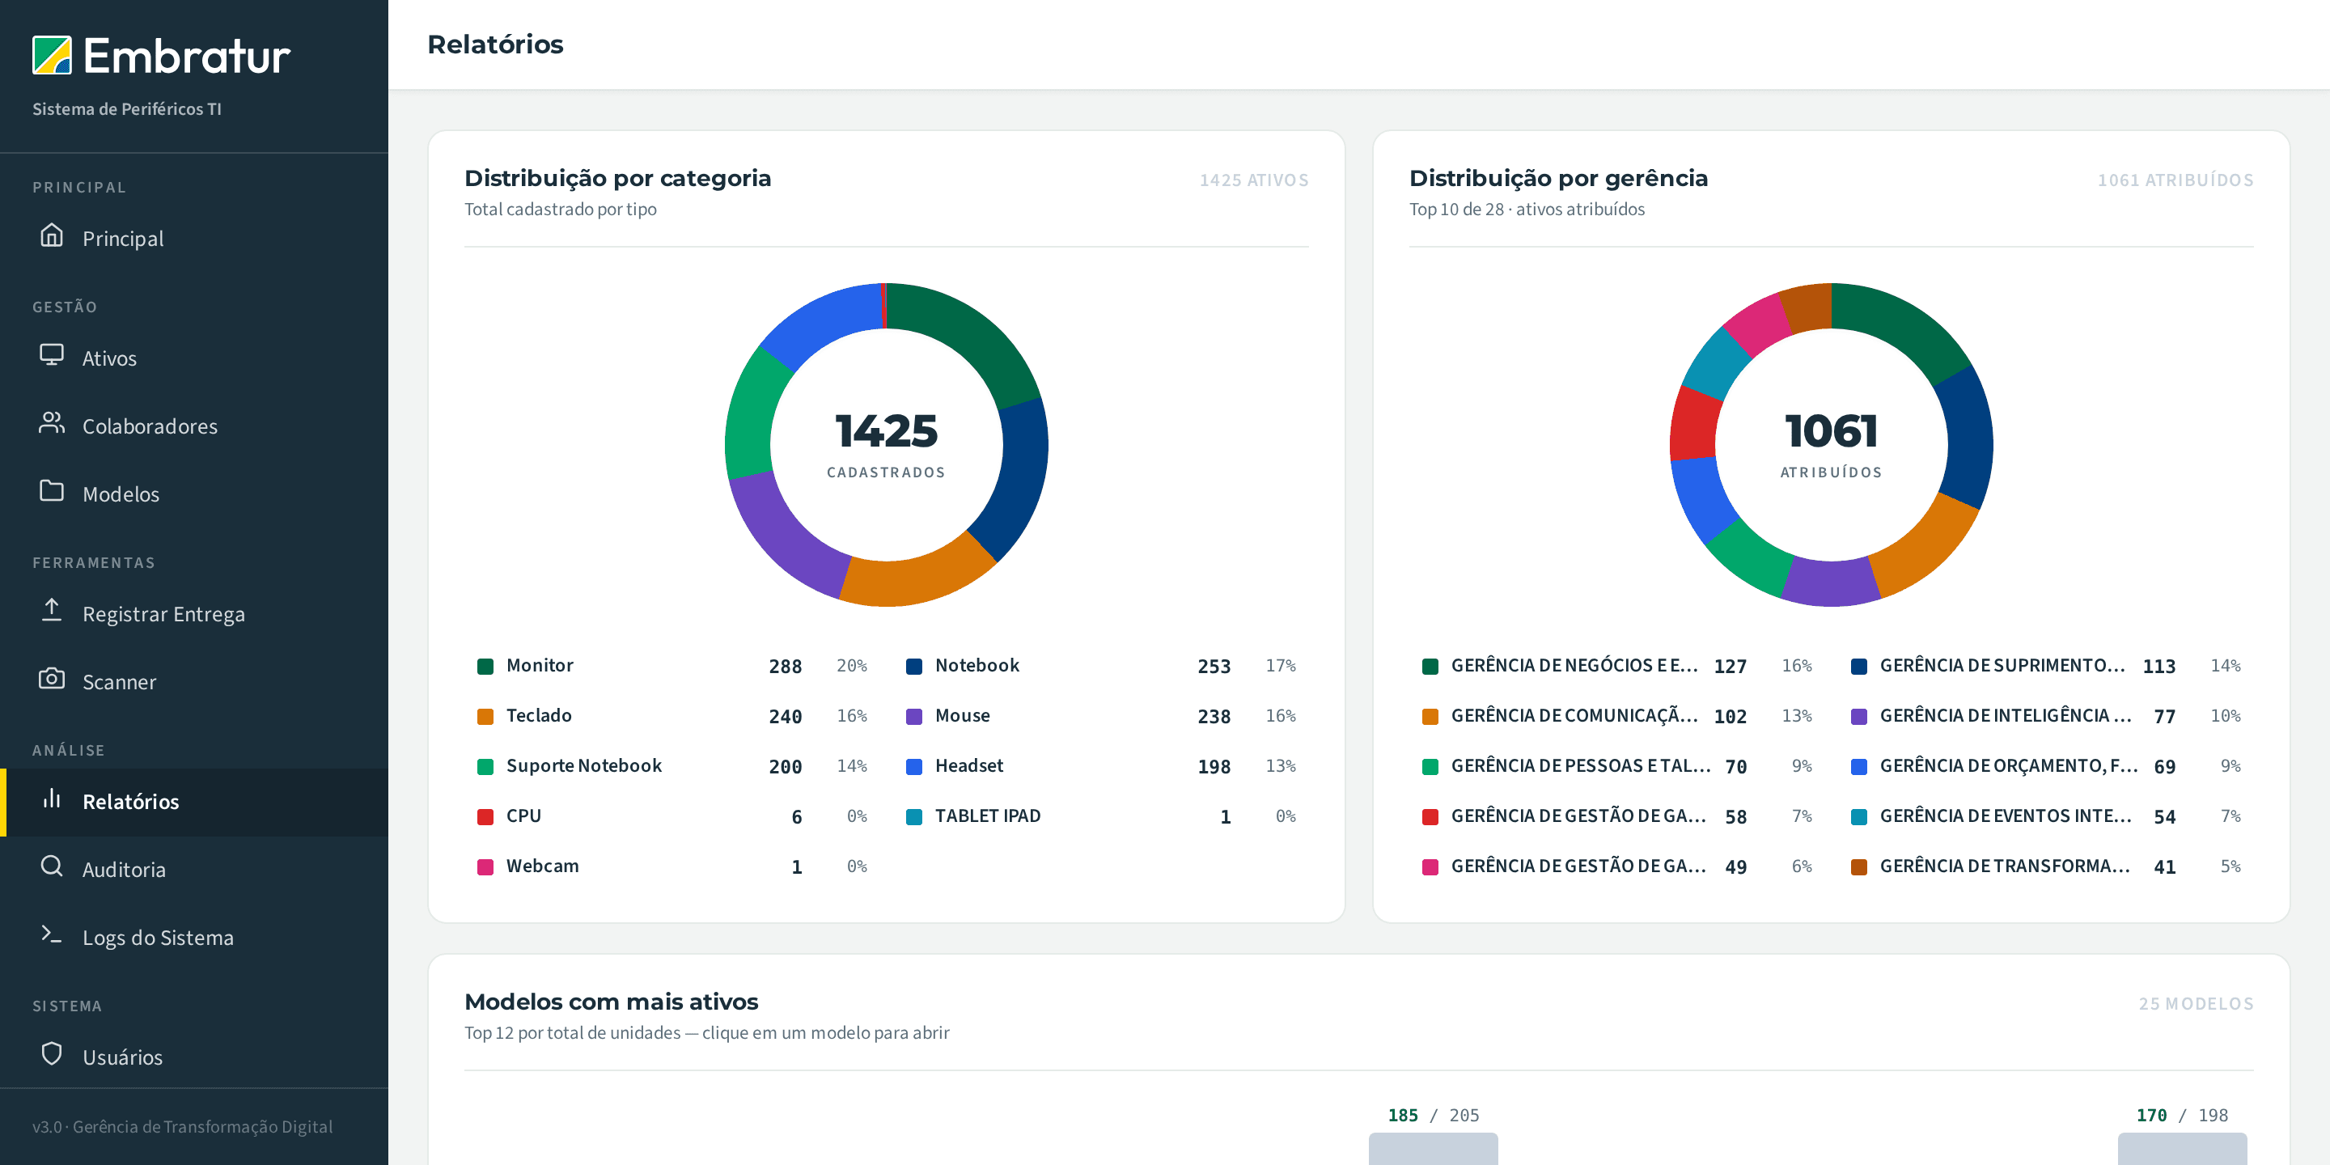2330x1165 pixels.
Task: Click the Suporte Notebook color swatch
Action: pyautogui.click(x=485, y=767)
